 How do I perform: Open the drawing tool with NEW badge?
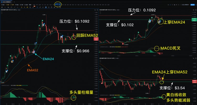tap(33, 7)
